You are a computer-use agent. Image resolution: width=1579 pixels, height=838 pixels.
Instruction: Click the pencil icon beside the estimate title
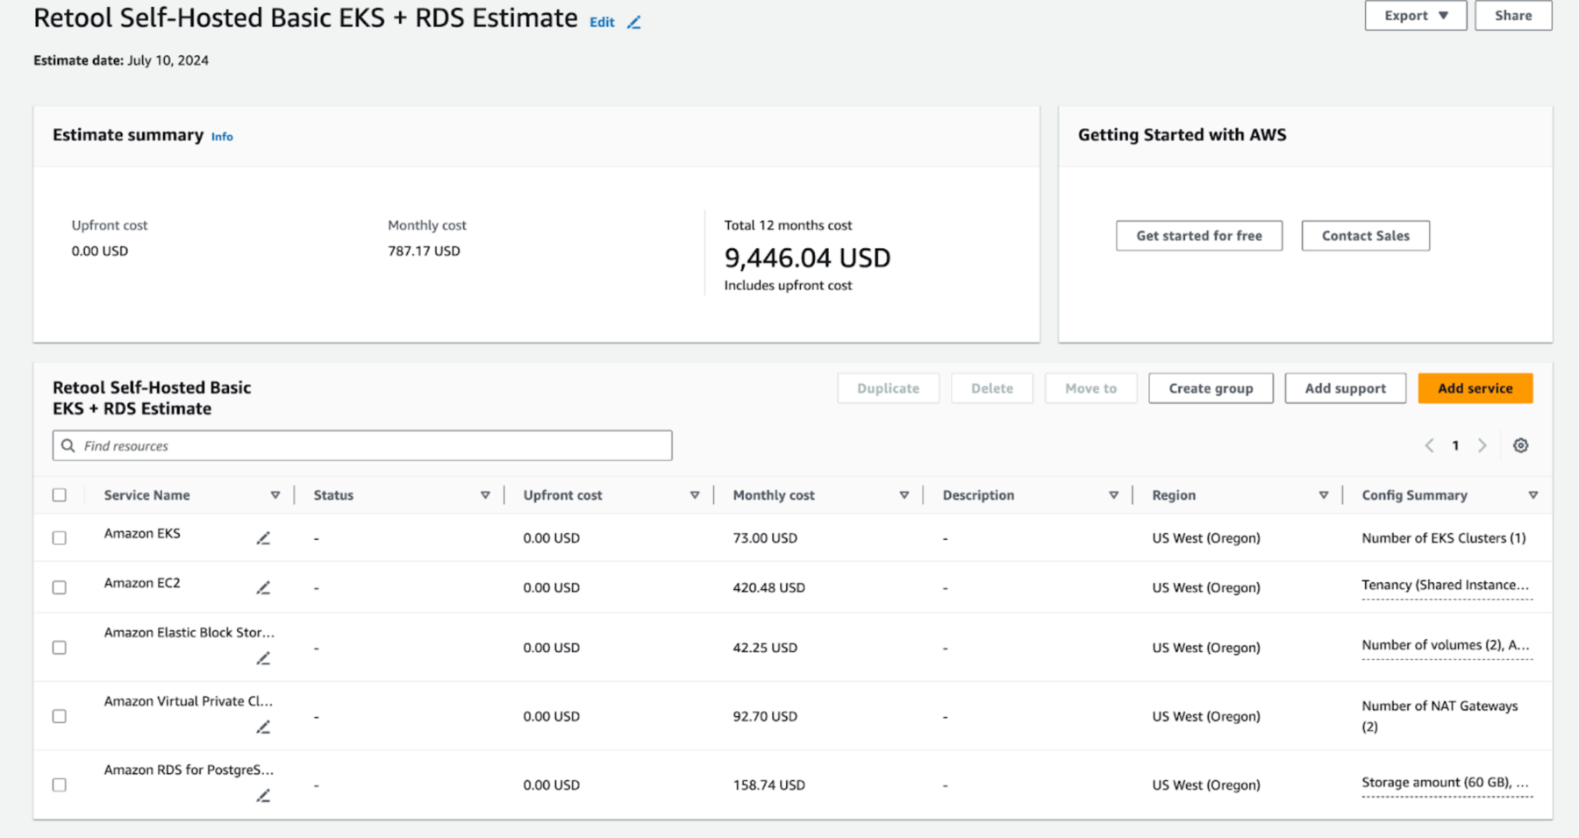point(634,23)
